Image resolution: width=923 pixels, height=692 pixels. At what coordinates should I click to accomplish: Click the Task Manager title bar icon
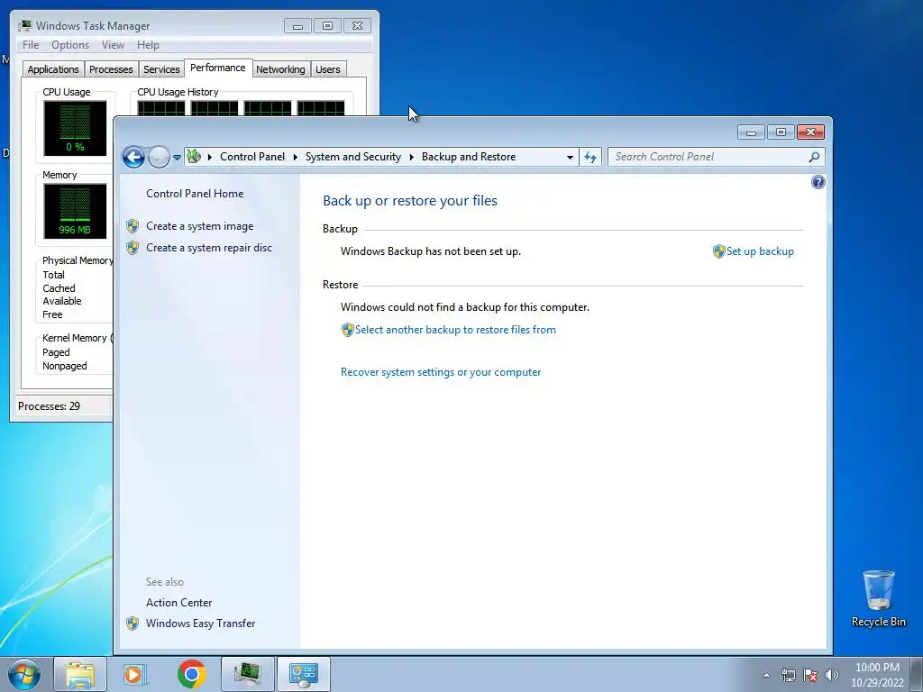coord(24,25)
